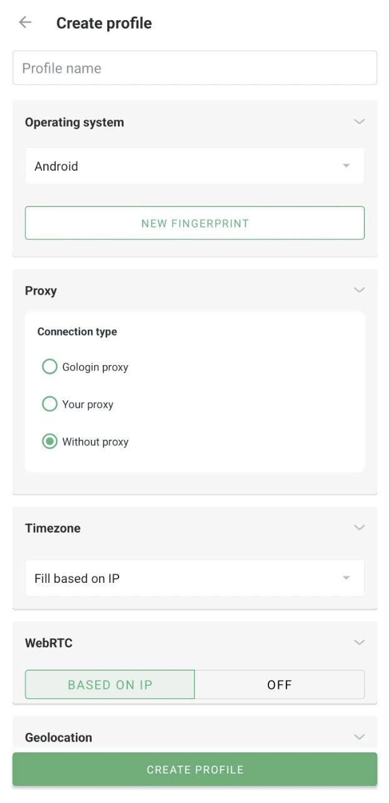This screenshot has width=390, height=803.
Task: Switch WebRTC to Off
Action: click(280, 684)
